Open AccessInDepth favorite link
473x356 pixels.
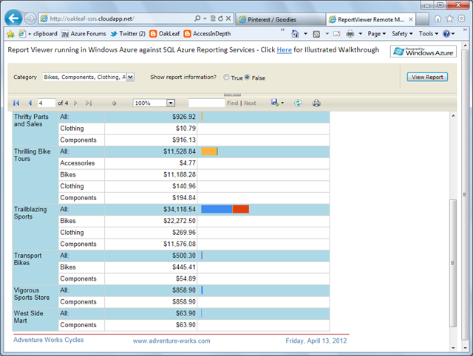coord(207,34)
